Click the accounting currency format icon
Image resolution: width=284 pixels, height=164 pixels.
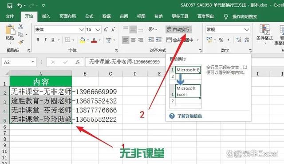(x=209, y=40)
